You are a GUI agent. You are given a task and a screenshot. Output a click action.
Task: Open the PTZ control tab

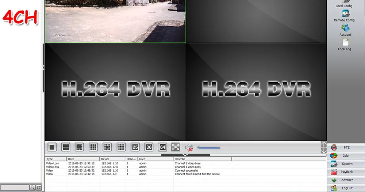346,148
